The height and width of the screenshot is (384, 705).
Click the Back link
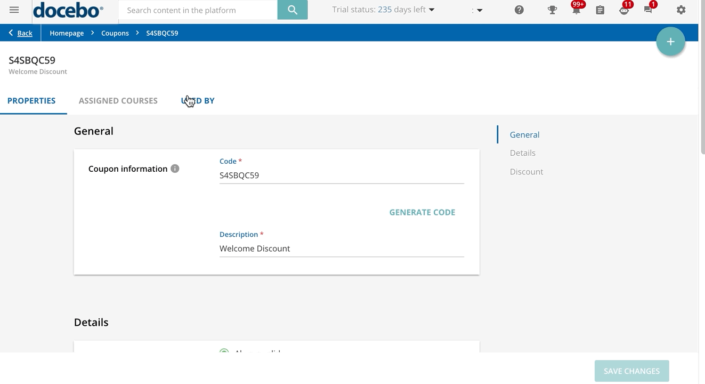coord(25,33)
